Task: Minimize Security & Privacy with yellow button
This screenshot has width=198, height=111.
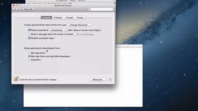Action: click(x=17, y=6)
